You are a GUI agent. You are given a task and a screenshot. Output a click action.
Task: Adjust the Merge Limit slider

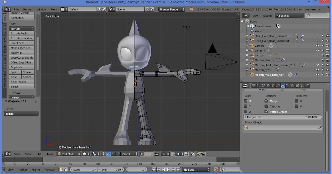point(282,117)
